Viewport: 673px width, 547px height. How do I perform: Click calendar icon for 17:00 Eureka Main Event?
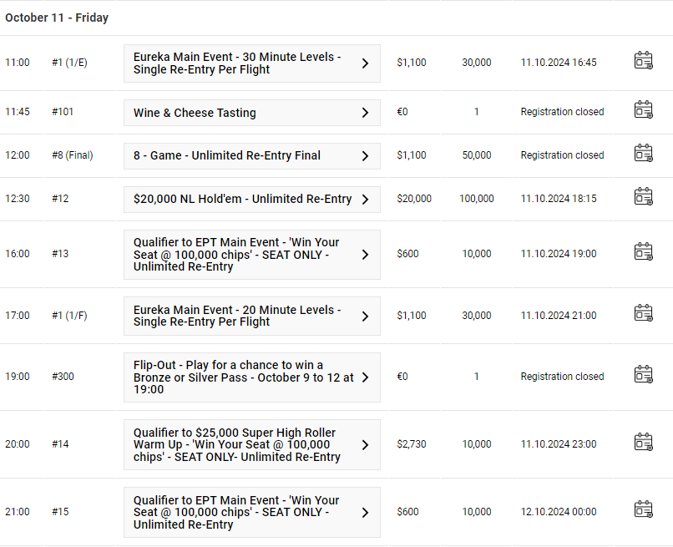[x=644, y=313]
